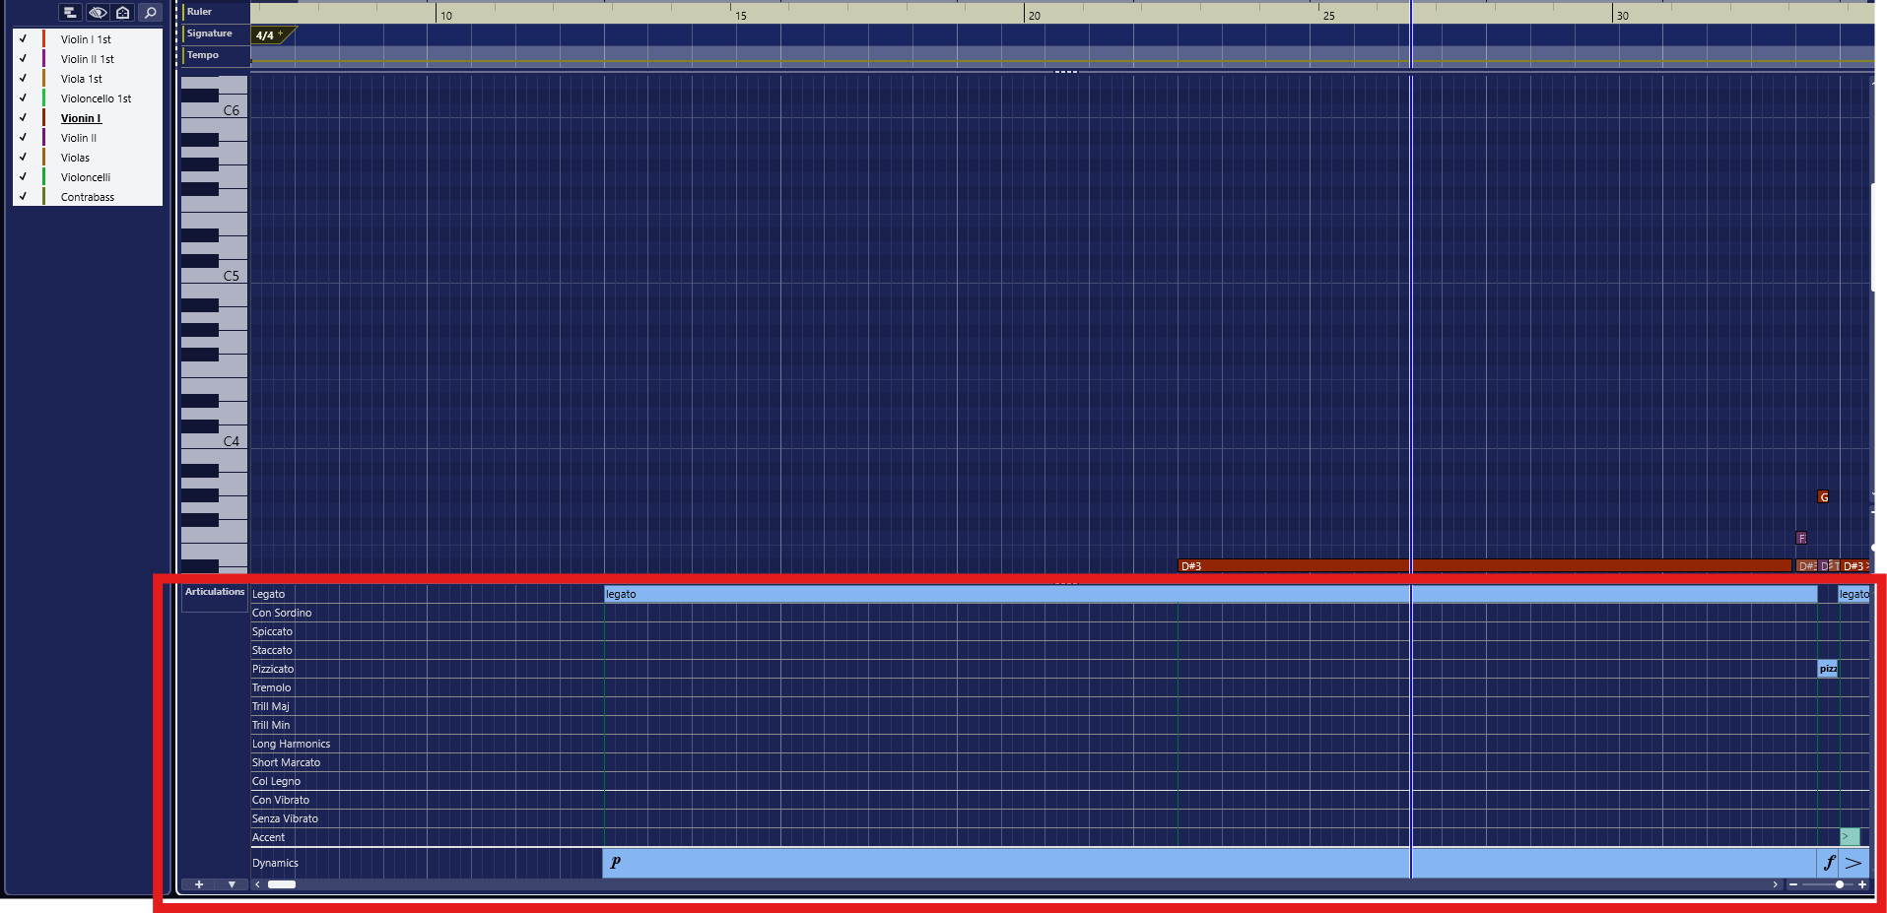This screenshot has height=913, width=1887.
Task: Click the Short Marcato row label
Action: point(286,762)
